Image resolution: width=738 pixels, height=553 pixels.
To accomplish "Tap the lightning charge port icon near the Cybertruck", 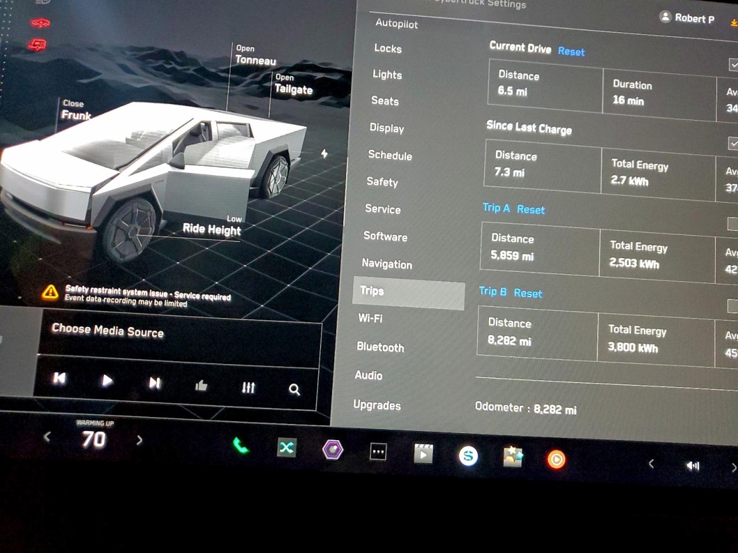I will (x=324, y=154).
